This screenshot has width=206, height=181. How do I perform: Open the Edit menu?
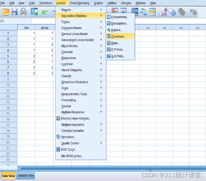point(12,3)
